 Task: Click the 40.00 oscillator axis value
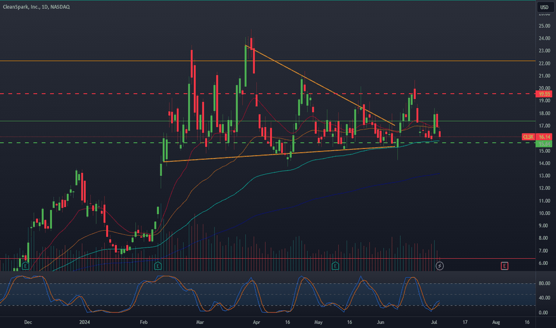coord(544,298)
